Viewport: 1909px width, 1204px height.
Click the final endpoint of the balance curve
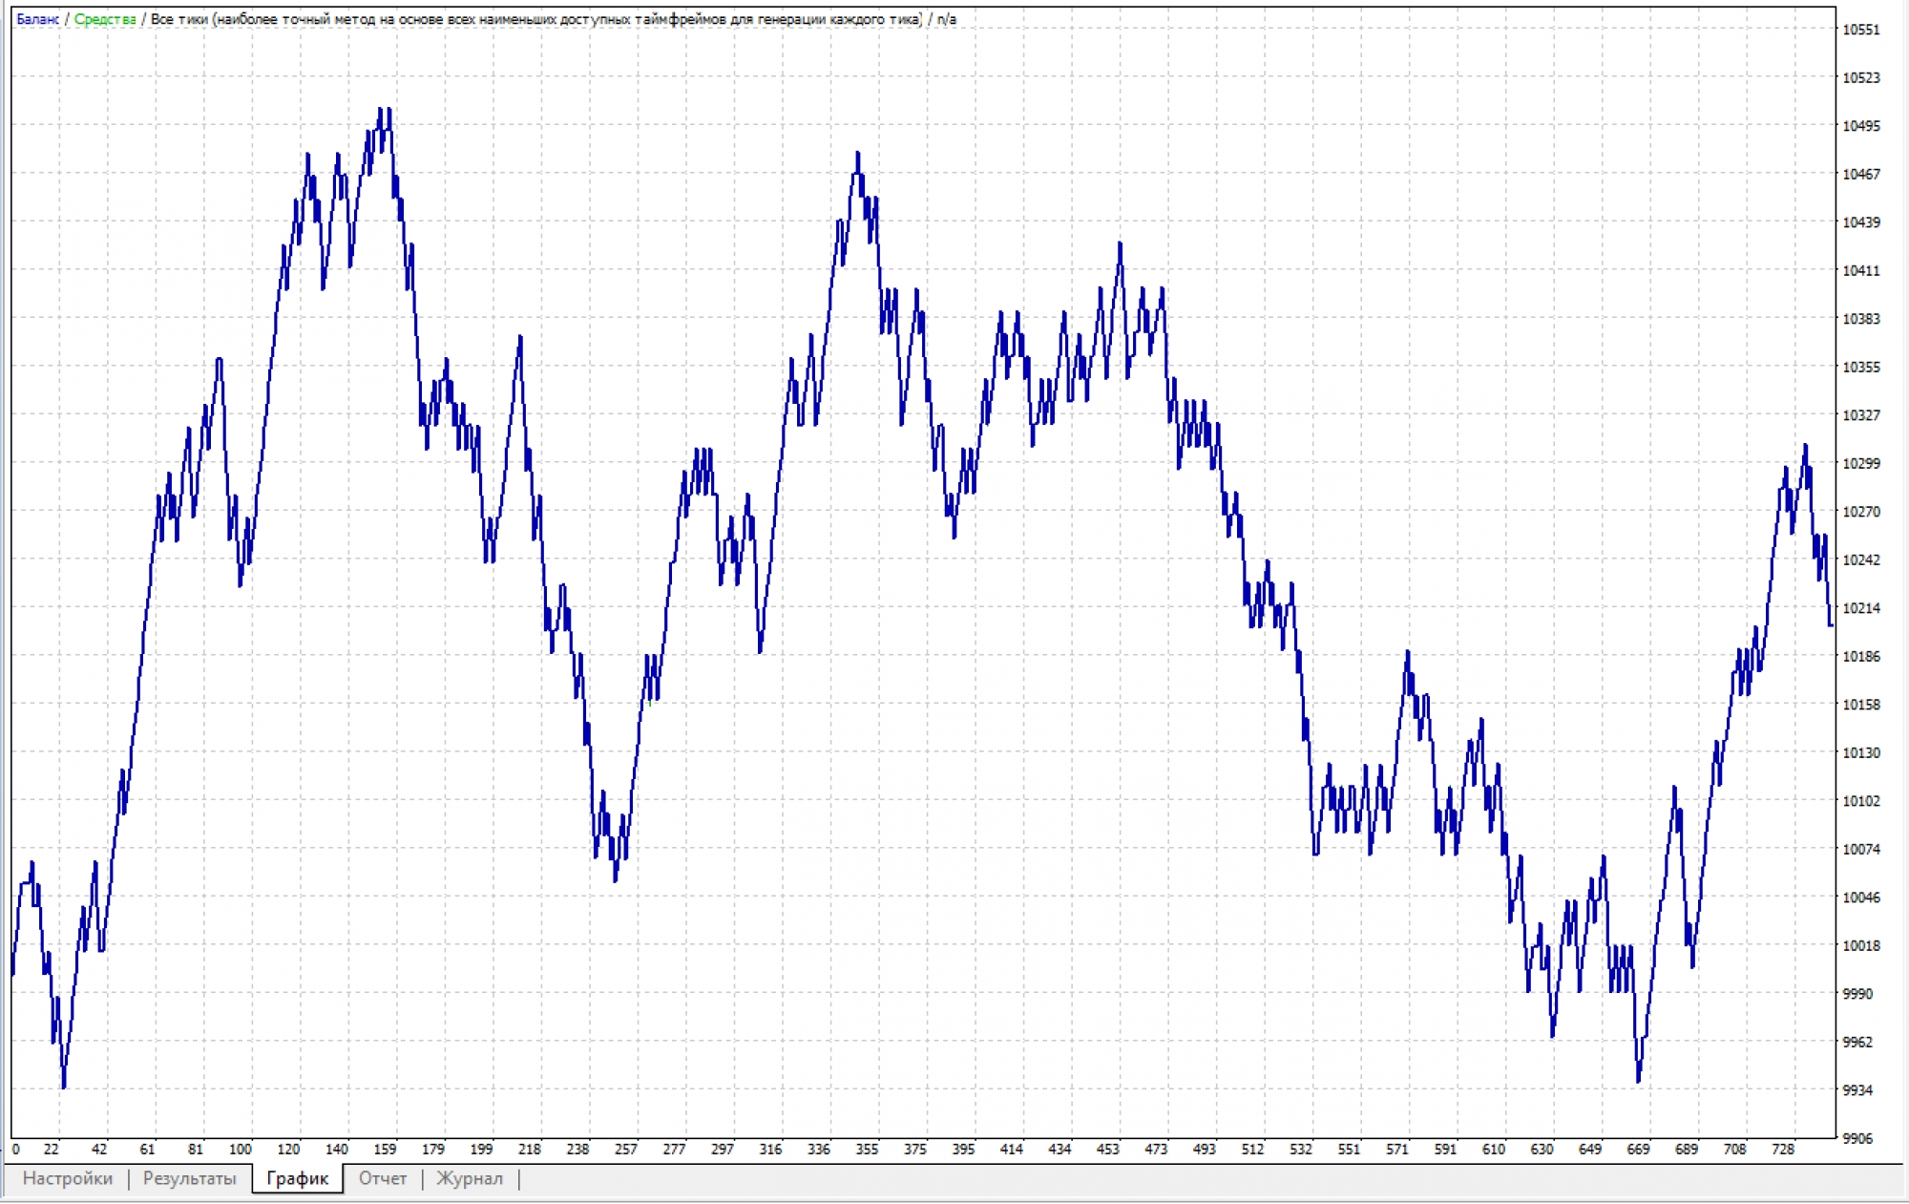coord(1831,624)
